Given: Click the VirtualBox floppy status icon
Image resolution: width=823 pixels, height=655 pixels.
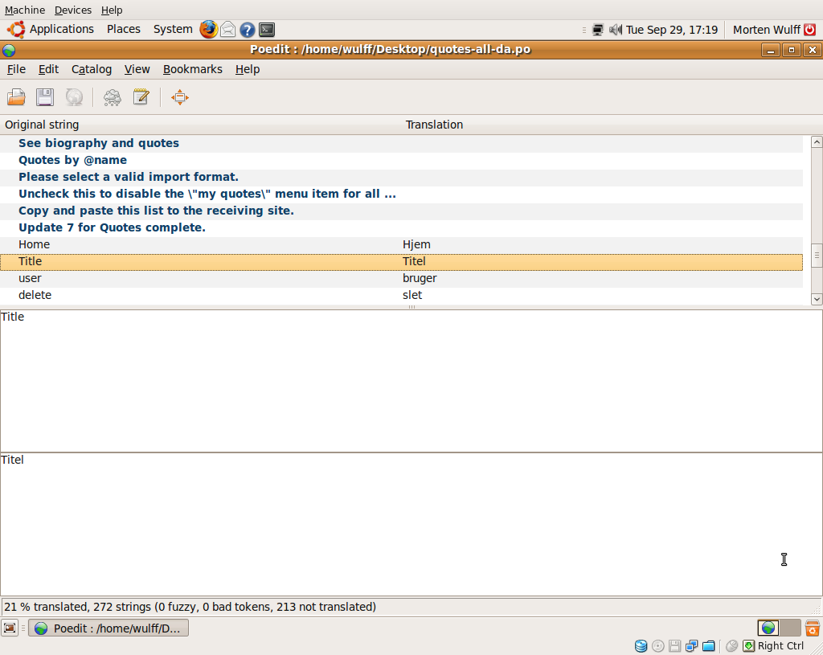Looking at the screenshot, I should 674,646.
